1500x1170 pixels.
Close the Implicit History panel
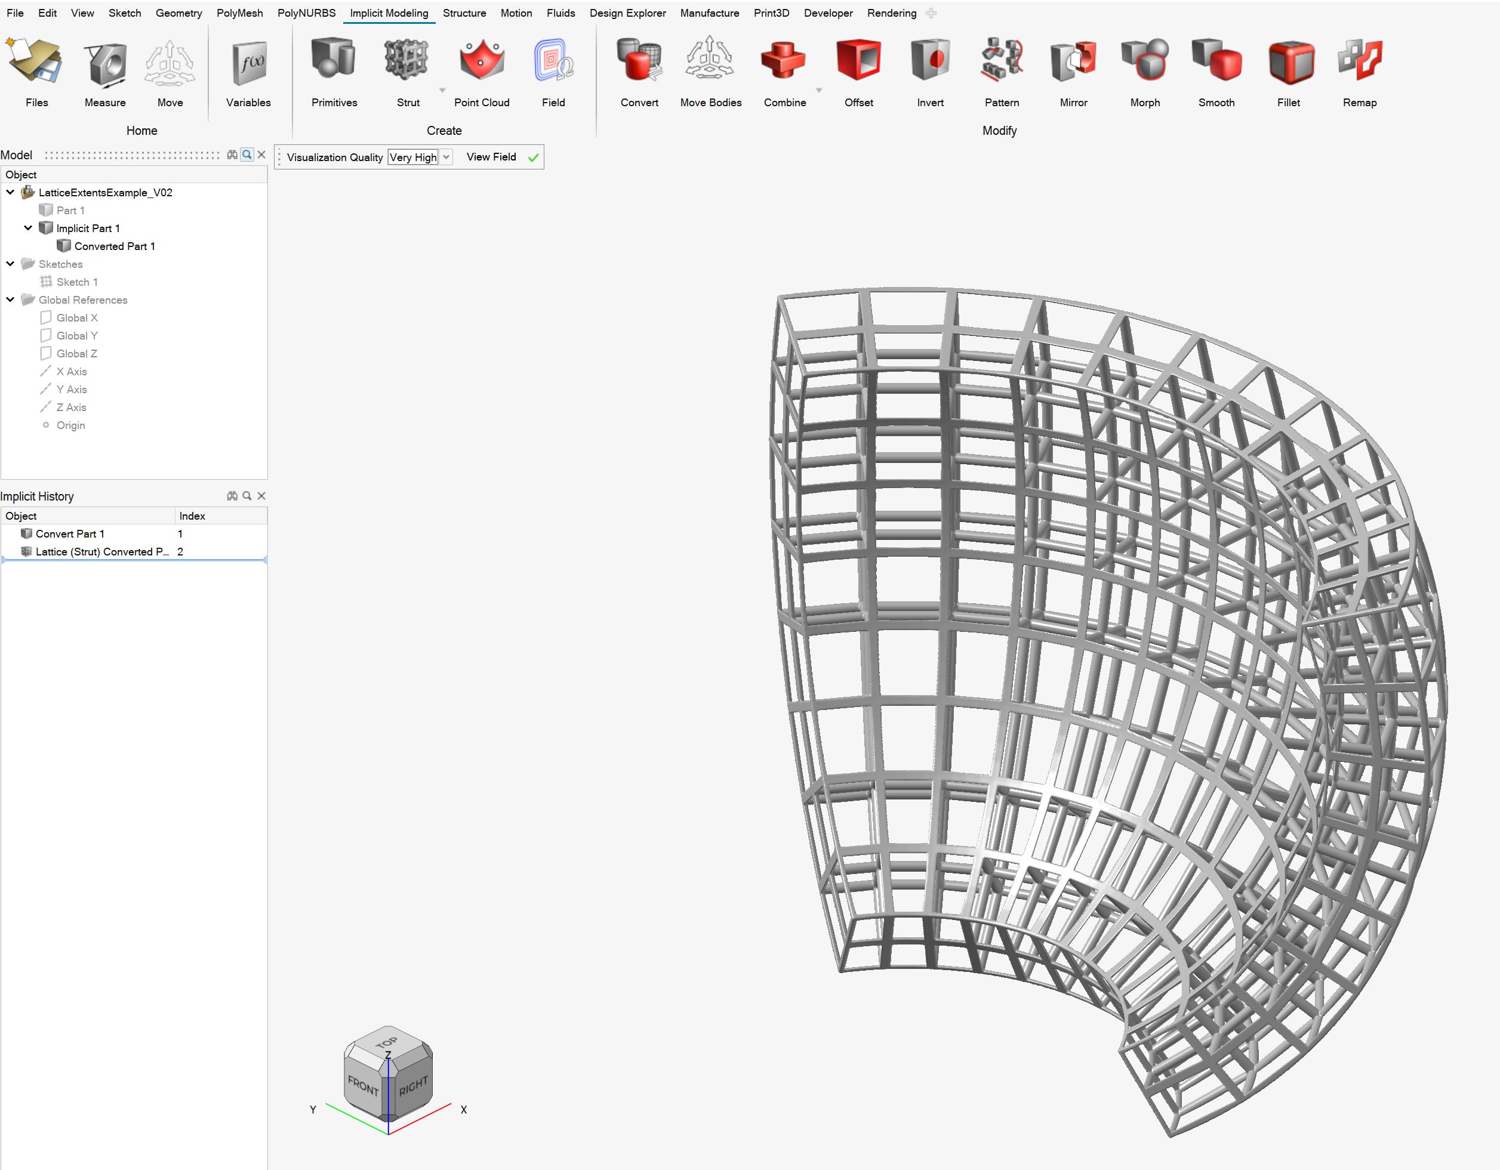click(261, 496)
